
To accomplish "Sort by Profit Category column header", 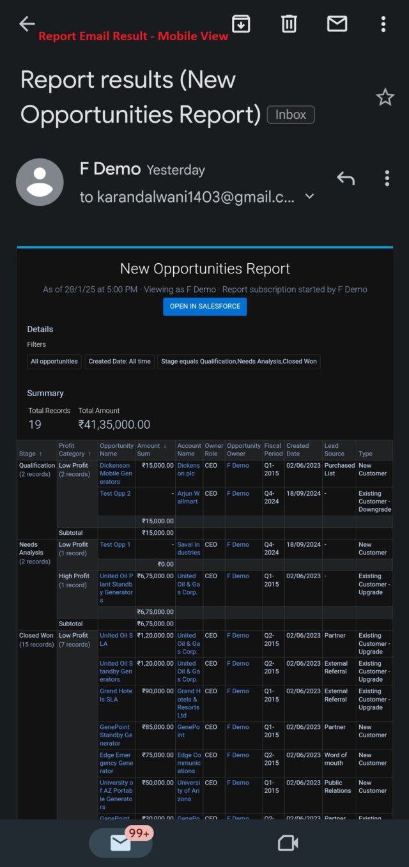I will [77, 450].
